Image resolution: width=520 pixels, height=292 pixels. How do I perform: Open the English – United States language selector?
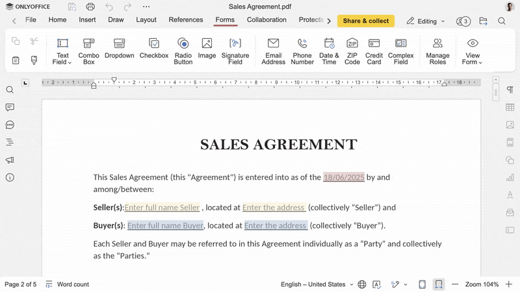click(317, 284)
